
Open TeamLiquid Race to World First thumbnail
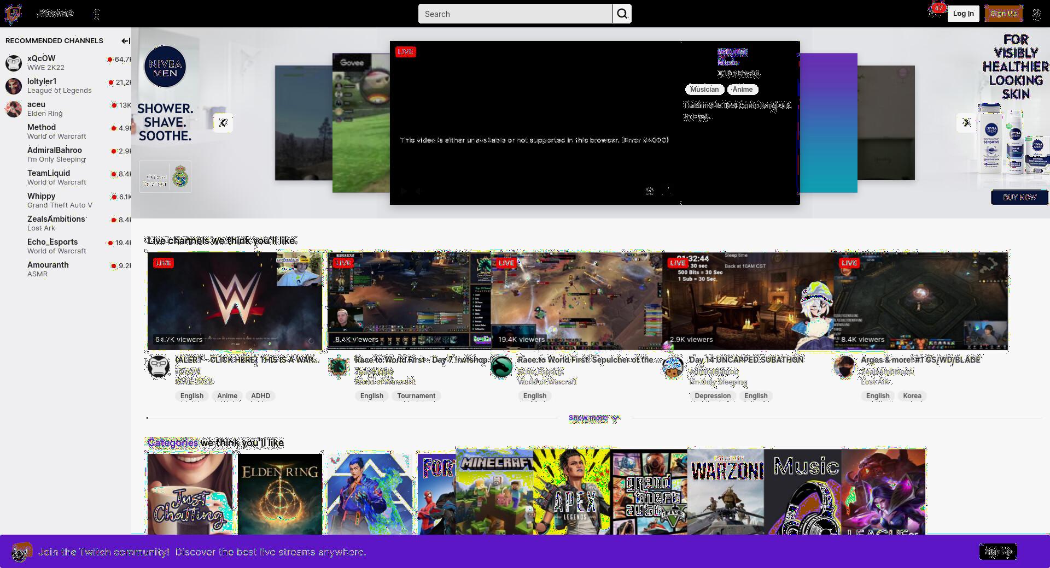(x=409, y=301)
